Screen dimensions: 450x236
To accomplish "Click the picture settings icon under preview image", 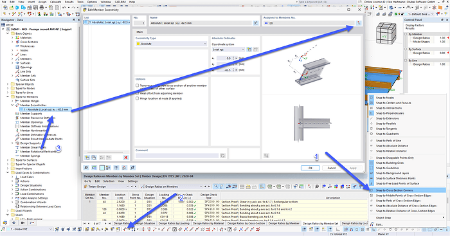I will click(266, 156).
